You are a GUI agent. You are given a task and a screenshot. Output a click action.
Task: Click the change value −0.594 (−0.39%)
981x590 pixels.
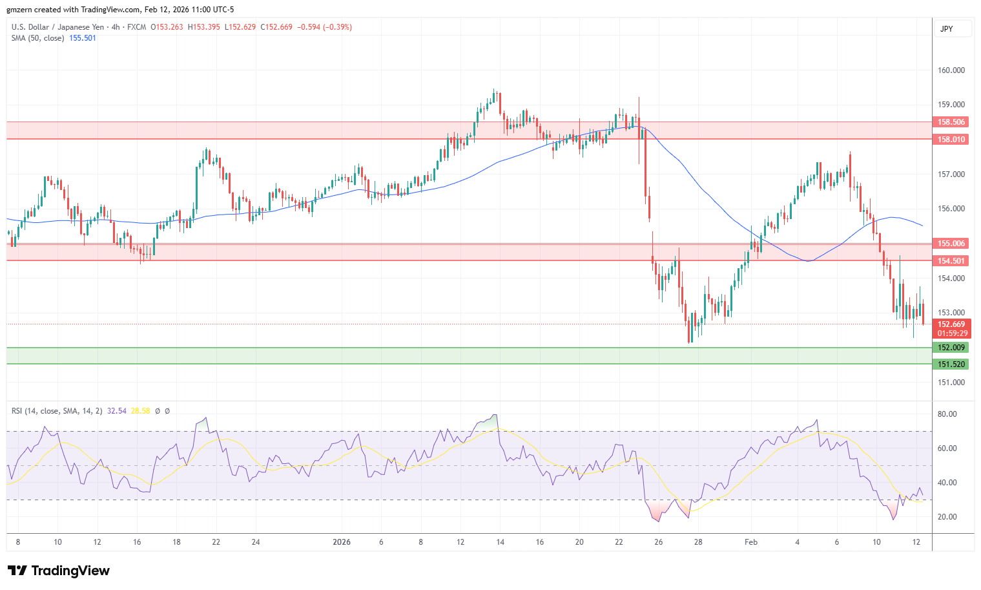324,27
